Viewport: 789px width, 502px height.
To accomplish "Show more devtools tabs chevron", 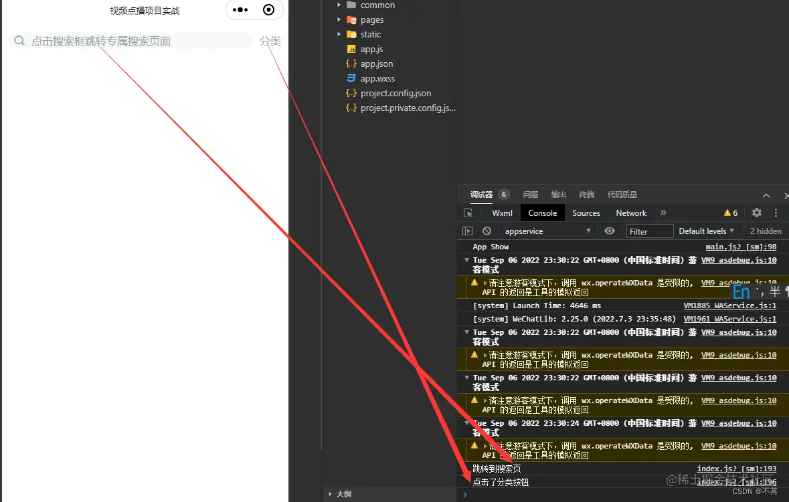I will [663, 213].
